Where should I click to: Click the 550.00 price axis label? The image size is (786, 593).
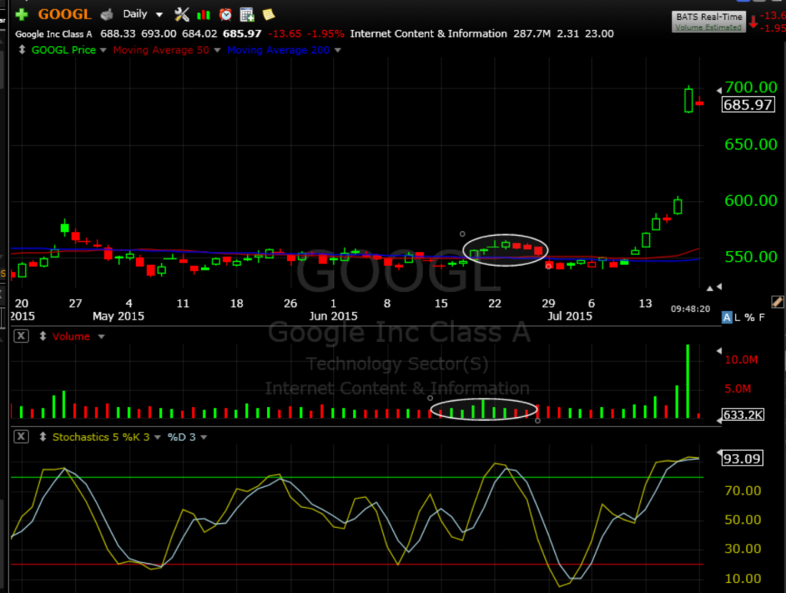751,257
